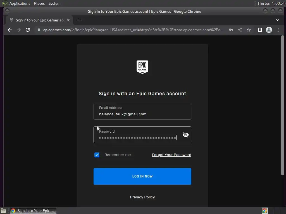
Task: Open the Places menu
Action: tap(39, 3)
